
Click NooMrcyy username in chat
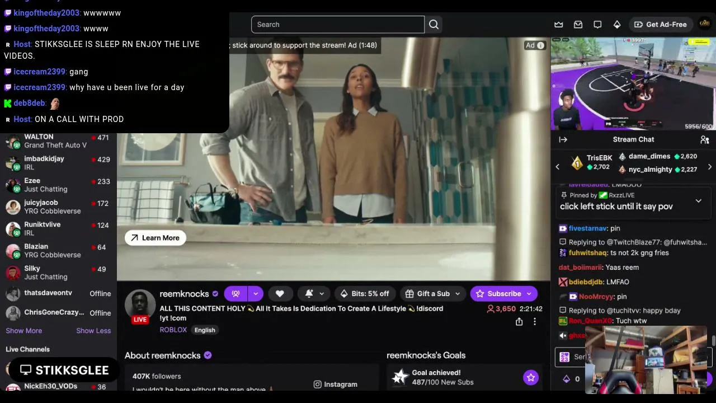coord(596,297)
